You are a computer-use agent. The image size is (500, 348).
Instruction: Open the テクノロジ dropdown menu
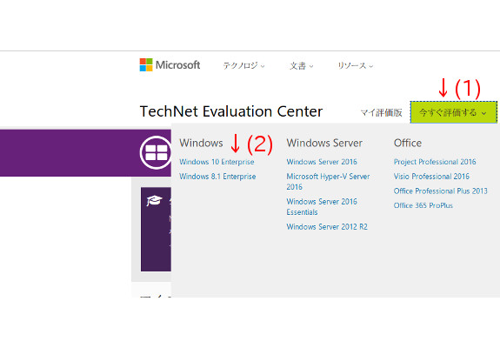coord(243,66)
